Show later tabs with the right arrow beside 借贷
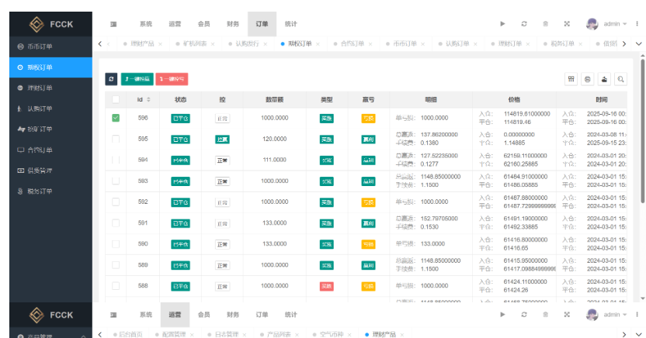646x338 pixels. (x=624, y=44)
